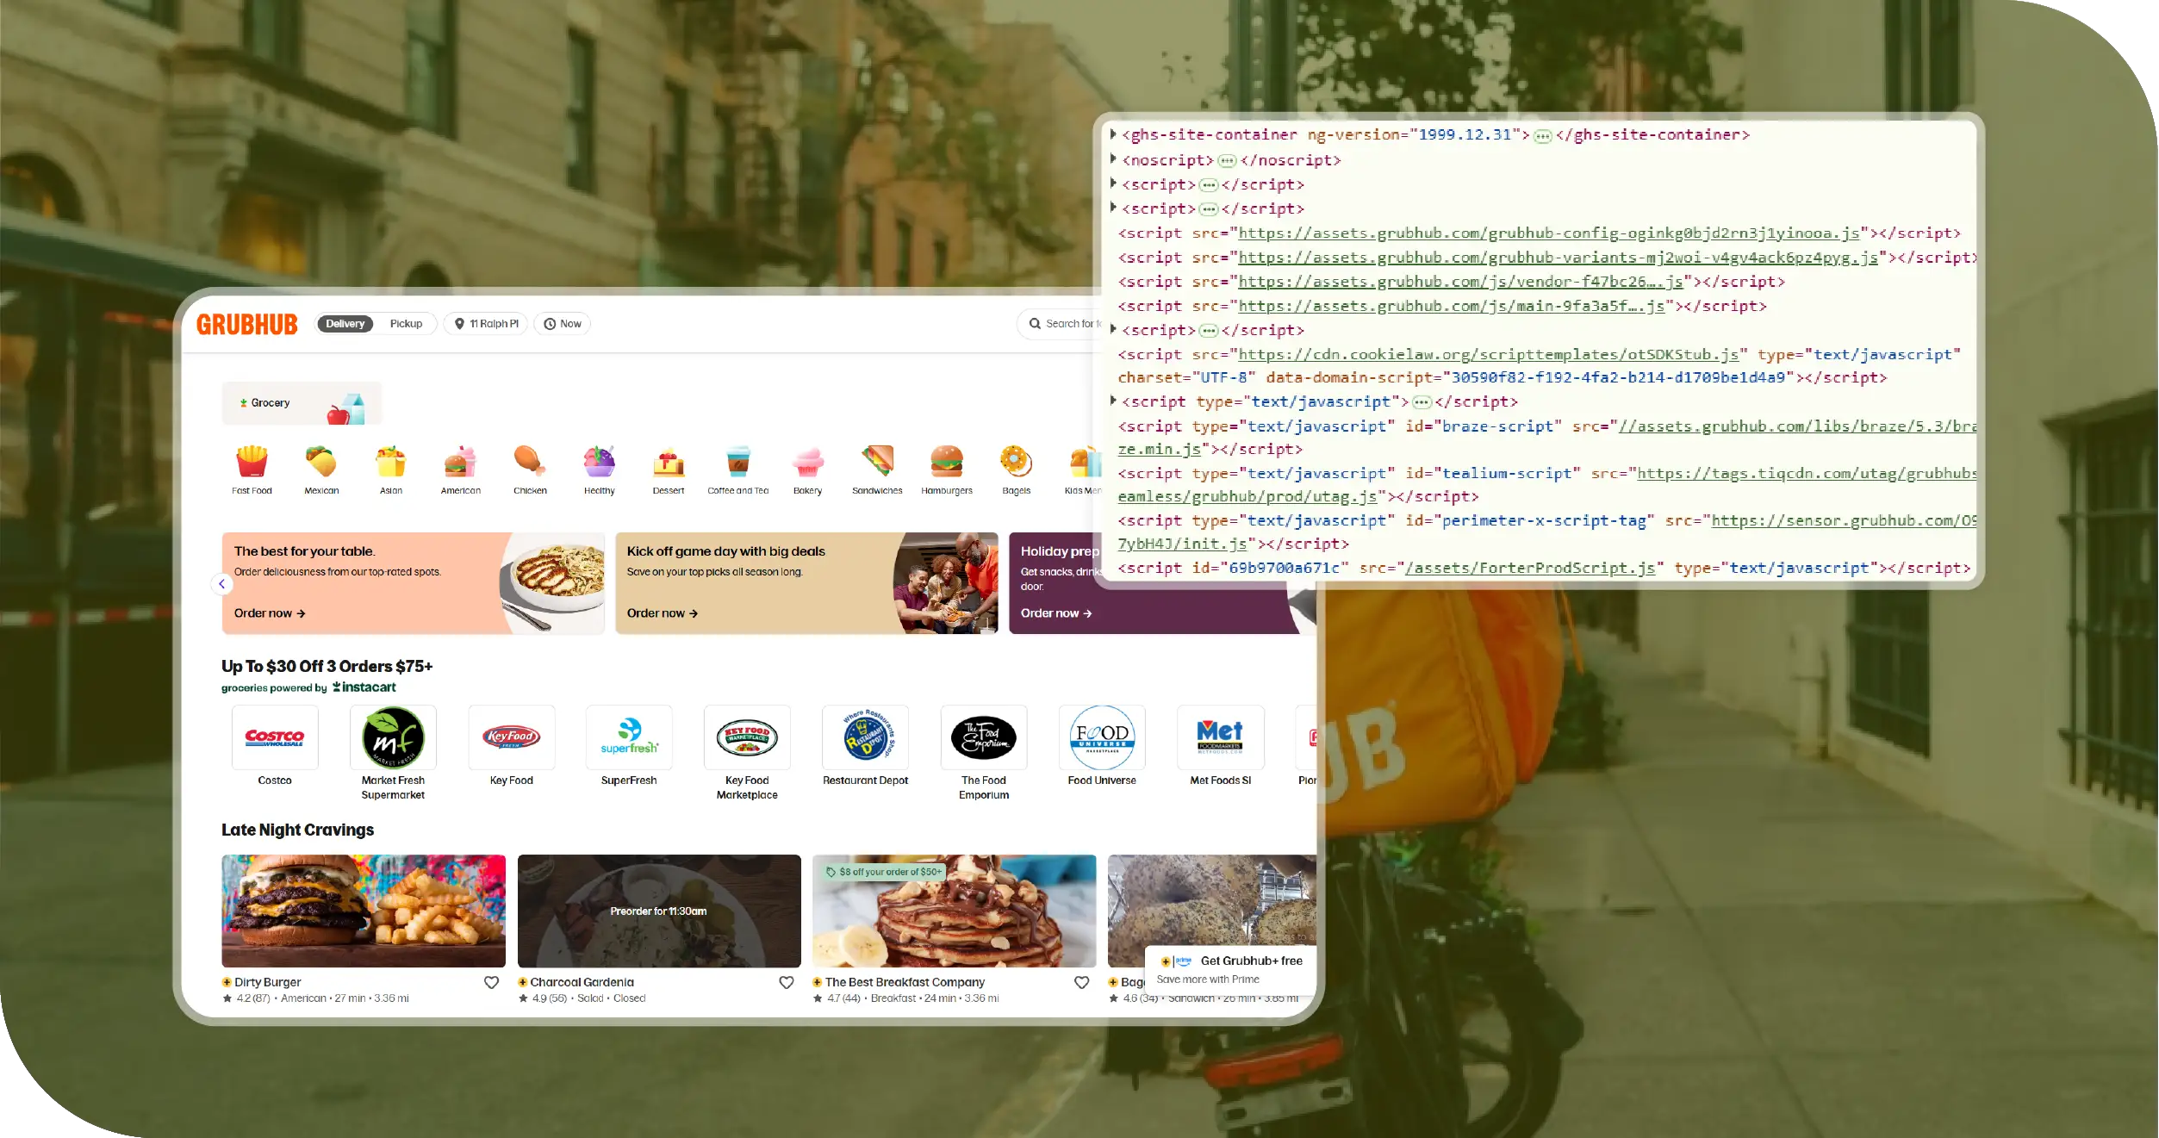Open the SuperFresh store logo

point(629,737)
